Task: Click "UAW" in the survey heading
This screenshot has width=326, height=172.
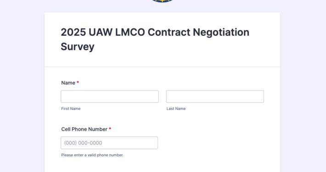Action: pos(101,32)
